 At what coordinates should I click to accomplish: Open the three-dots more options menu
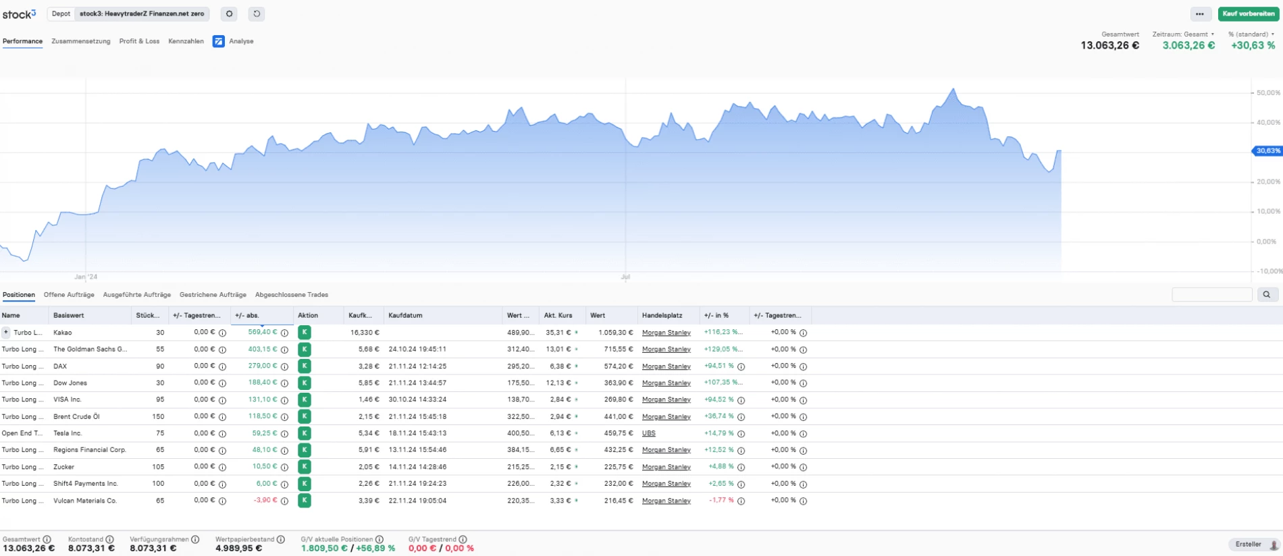[1199, 13]
